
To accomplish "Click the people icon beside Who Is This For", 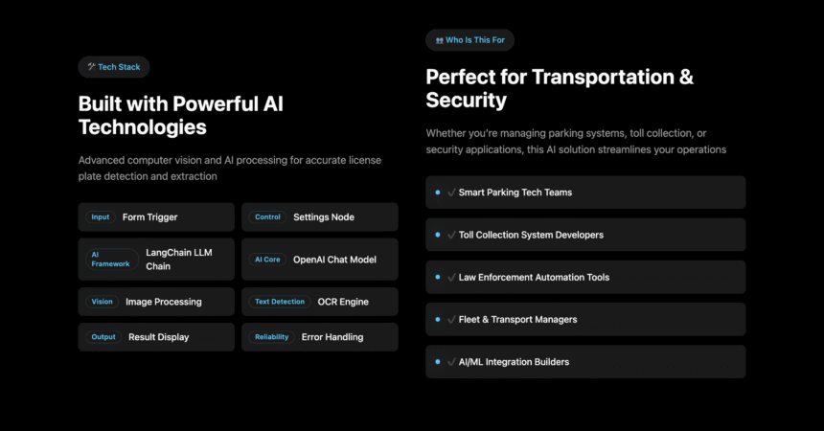I will click(440, 40).
